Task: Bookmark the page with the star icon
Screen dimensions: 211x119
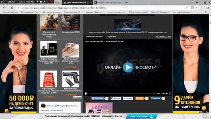Action: [x=196, y=8]
